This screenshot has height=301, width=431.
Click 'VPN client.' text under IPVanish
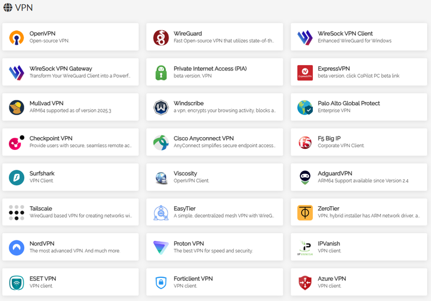(x=329, y=251)
